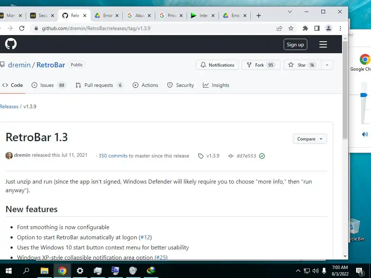Reload the page with refresh icon

[x=22, y=28]
